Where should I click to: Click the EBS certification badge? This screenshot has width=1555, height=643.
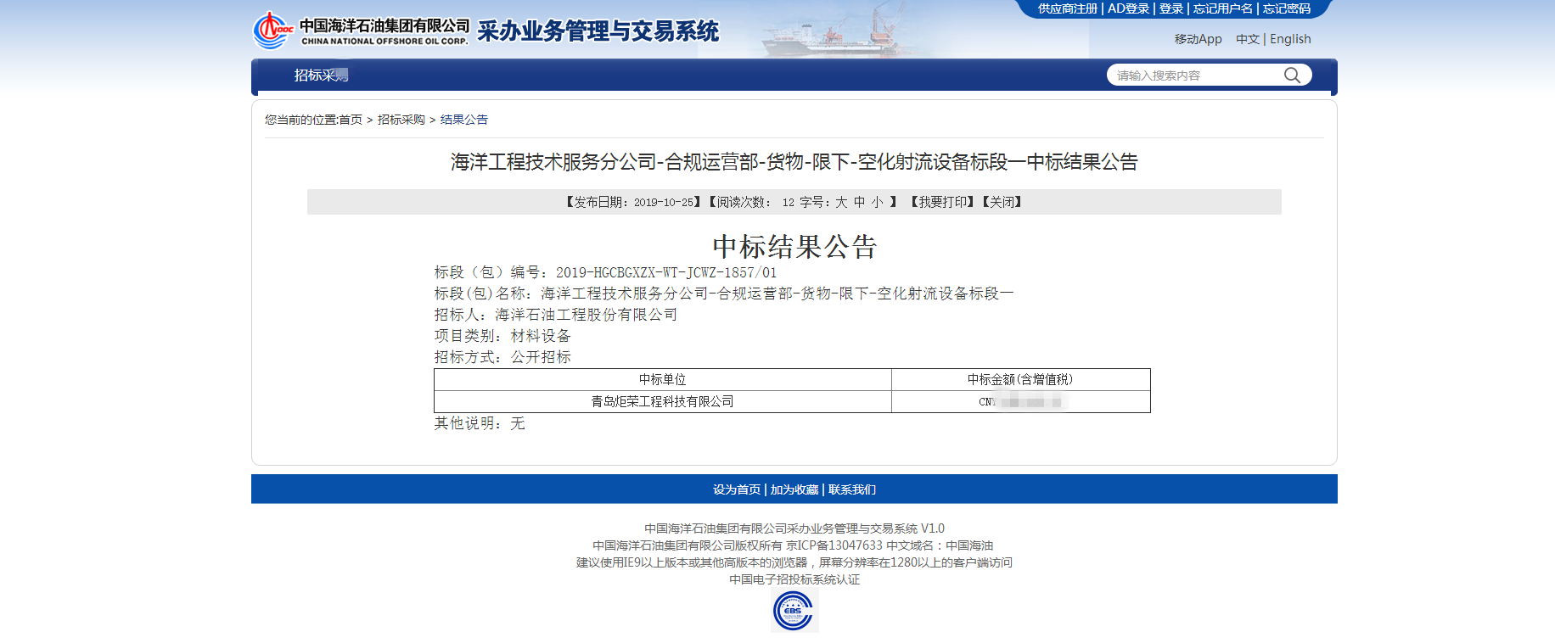pos(794,611)
